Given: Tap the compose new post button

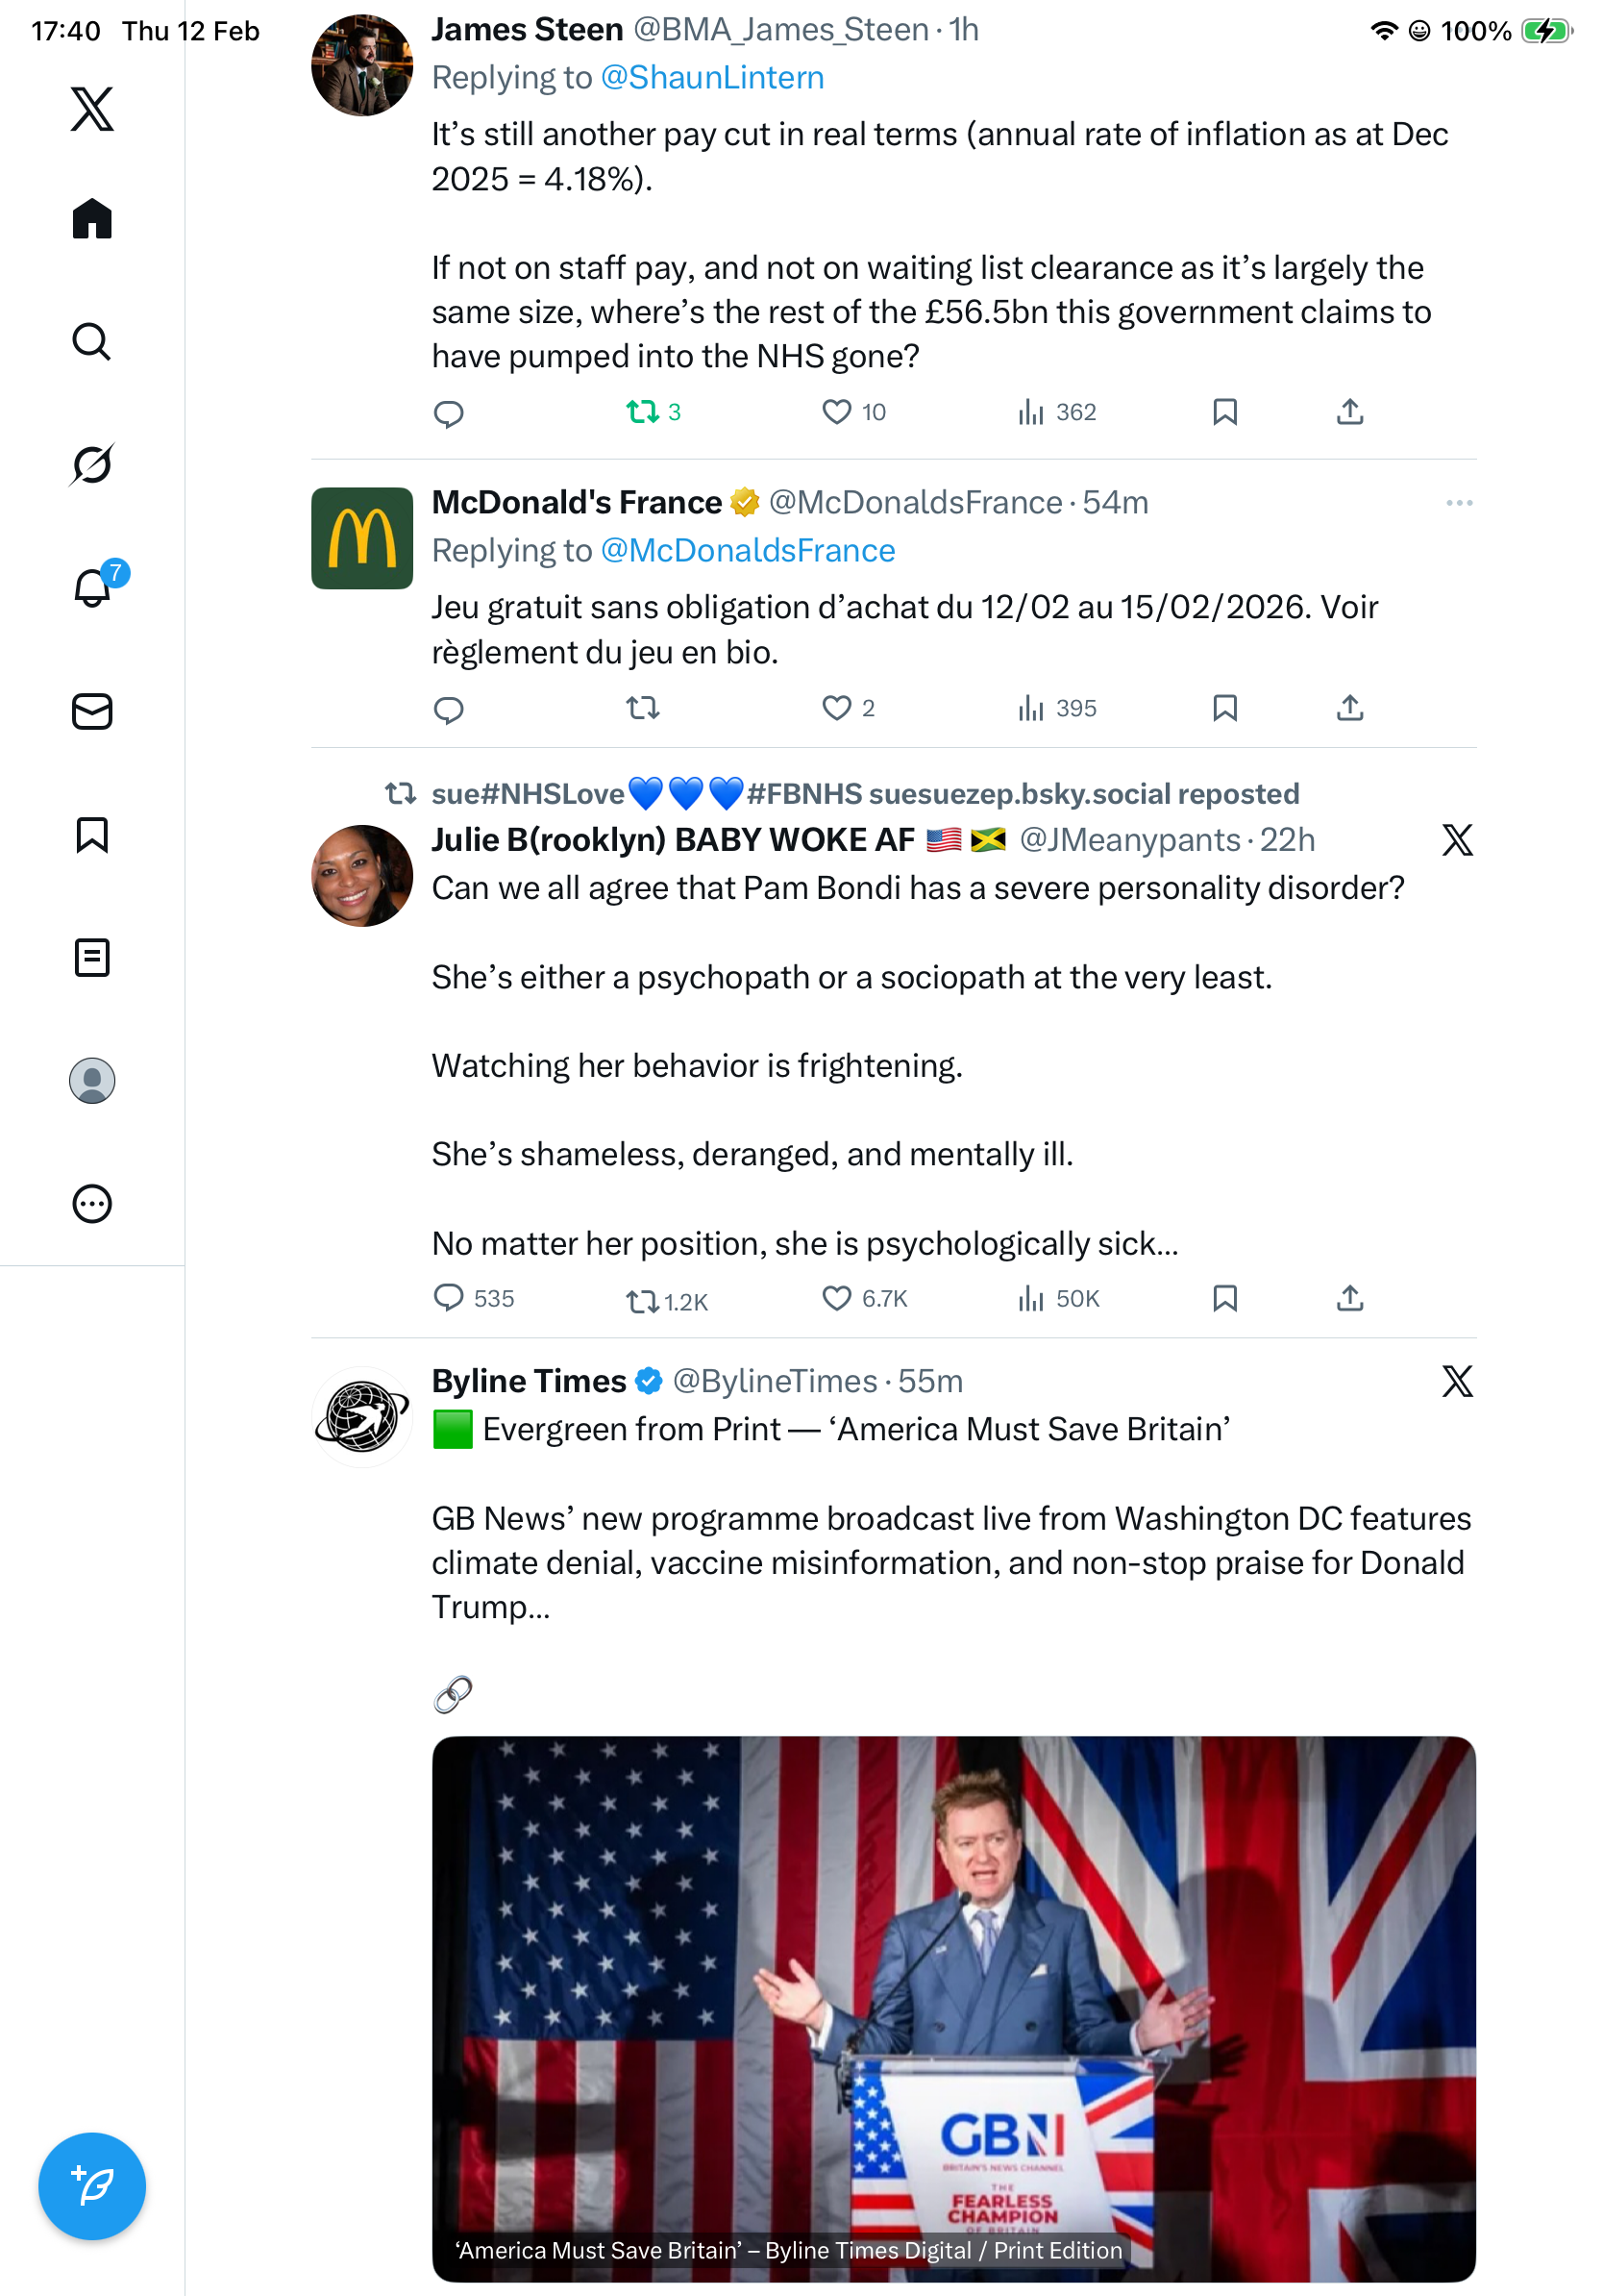Looking at the screenshot, I should [92, 2185].
